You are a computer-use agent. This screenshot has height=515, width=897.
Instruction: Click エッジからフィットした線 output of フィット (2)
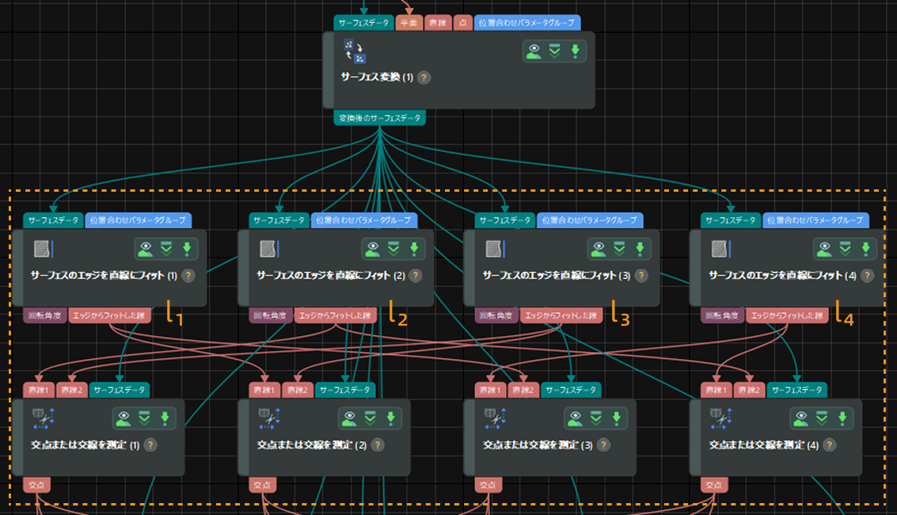335,315
